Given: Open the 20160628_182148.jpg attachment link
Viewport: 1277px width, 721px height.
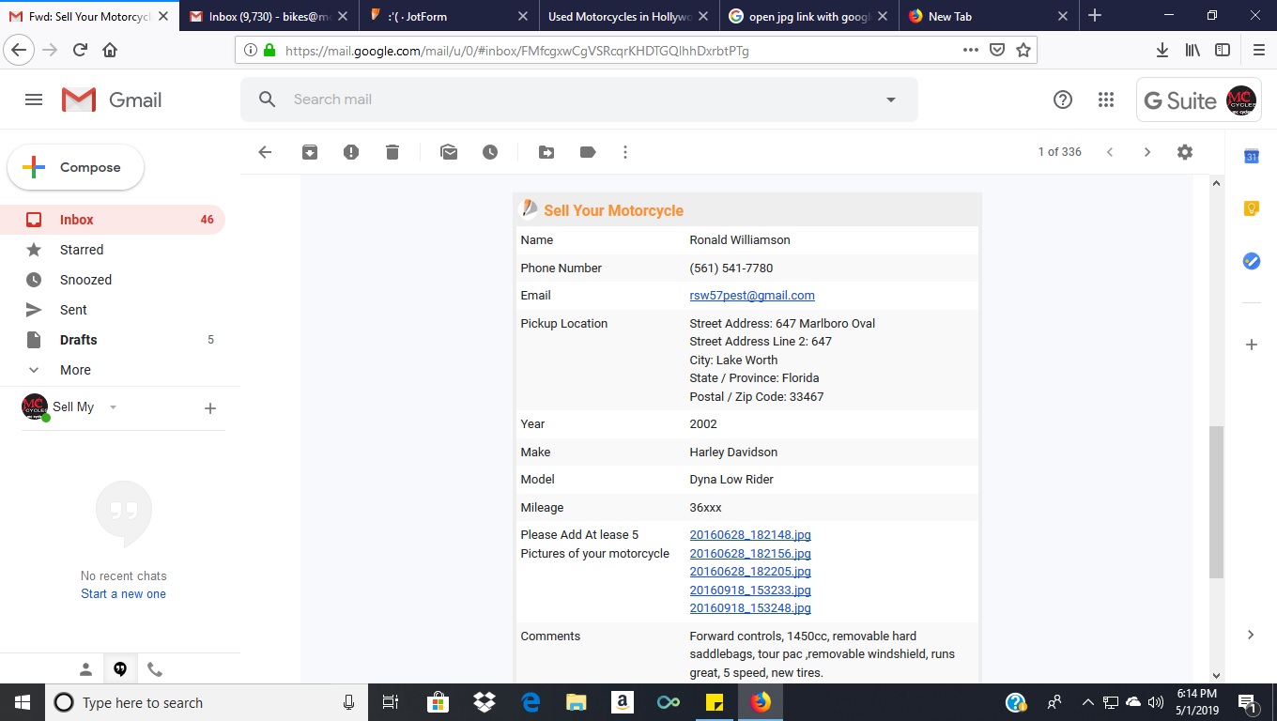Looking at the screenshot, I should (x=749, y=535).
